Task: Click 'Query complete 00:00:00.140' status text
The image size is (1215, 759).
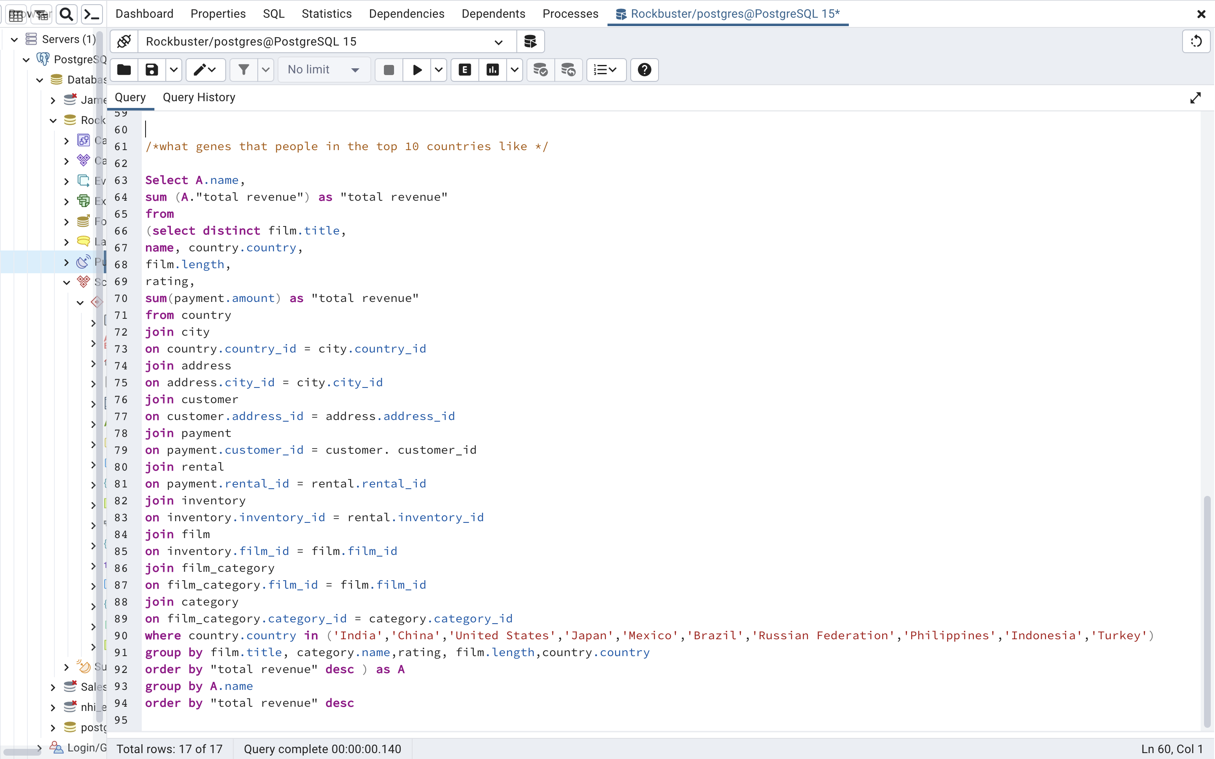Action: (322, 749)
